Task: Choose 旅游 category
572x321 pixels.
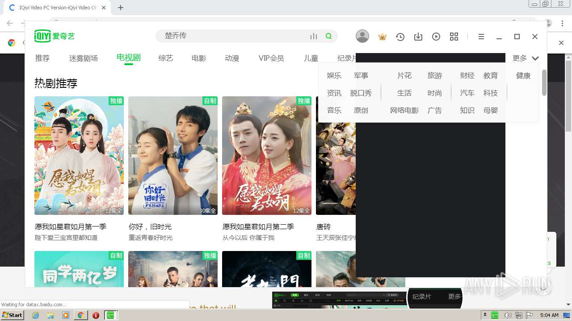Action: click(x=435, y=76)
